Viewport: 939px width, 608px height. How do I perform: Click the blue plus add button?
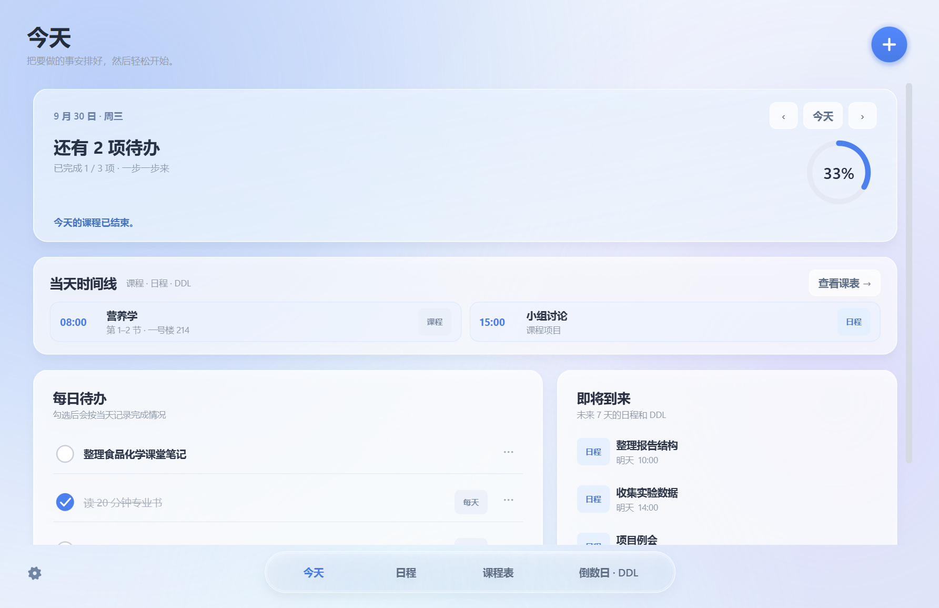(x=889, y=45)
